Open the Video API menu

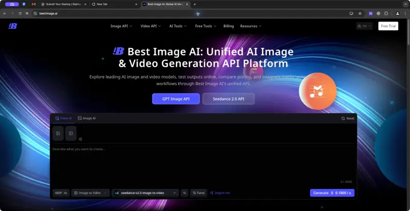(151, 26)
